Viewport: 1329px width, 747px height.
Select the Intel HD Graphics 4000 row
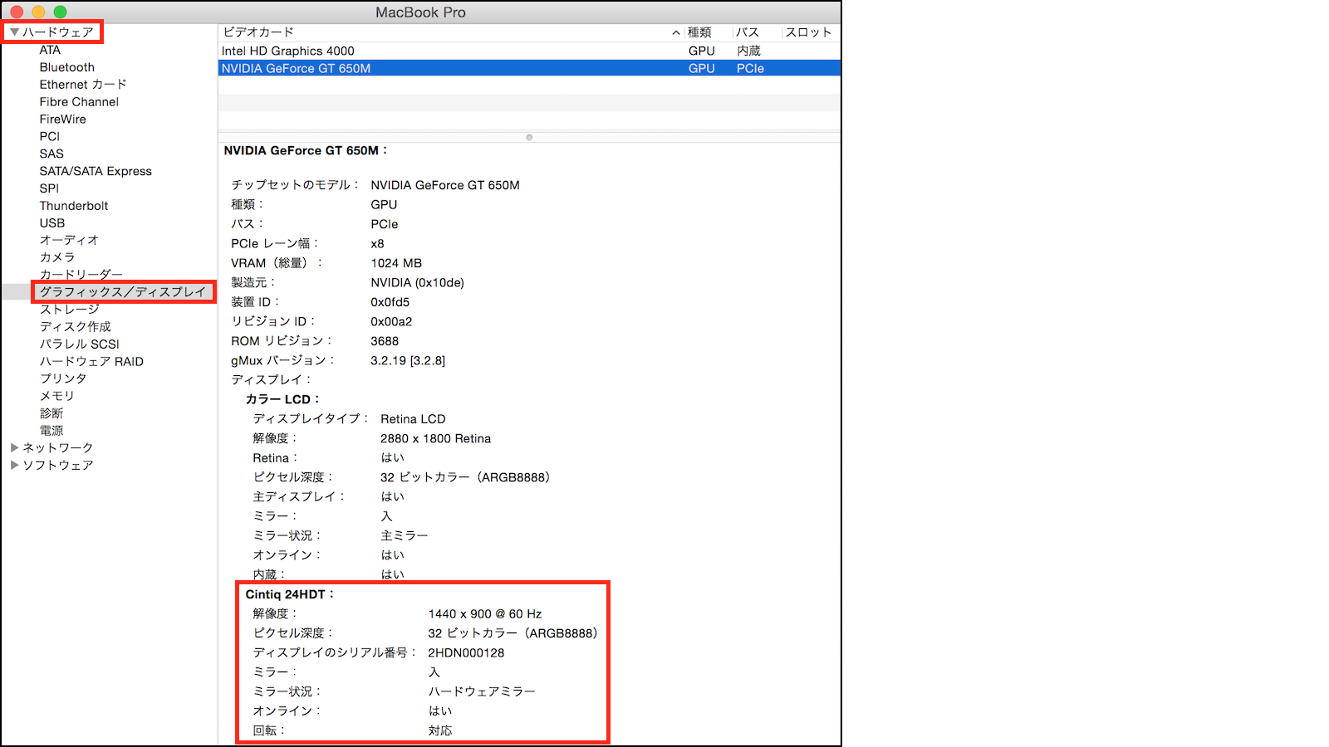(415, 51)
